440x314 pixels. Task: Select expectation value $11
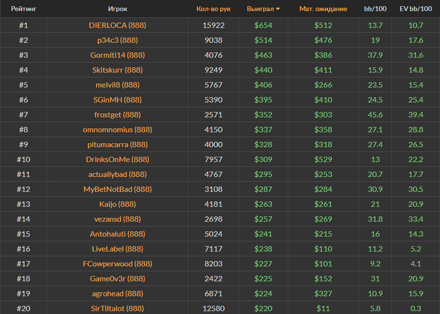click(x=323, y=308)
